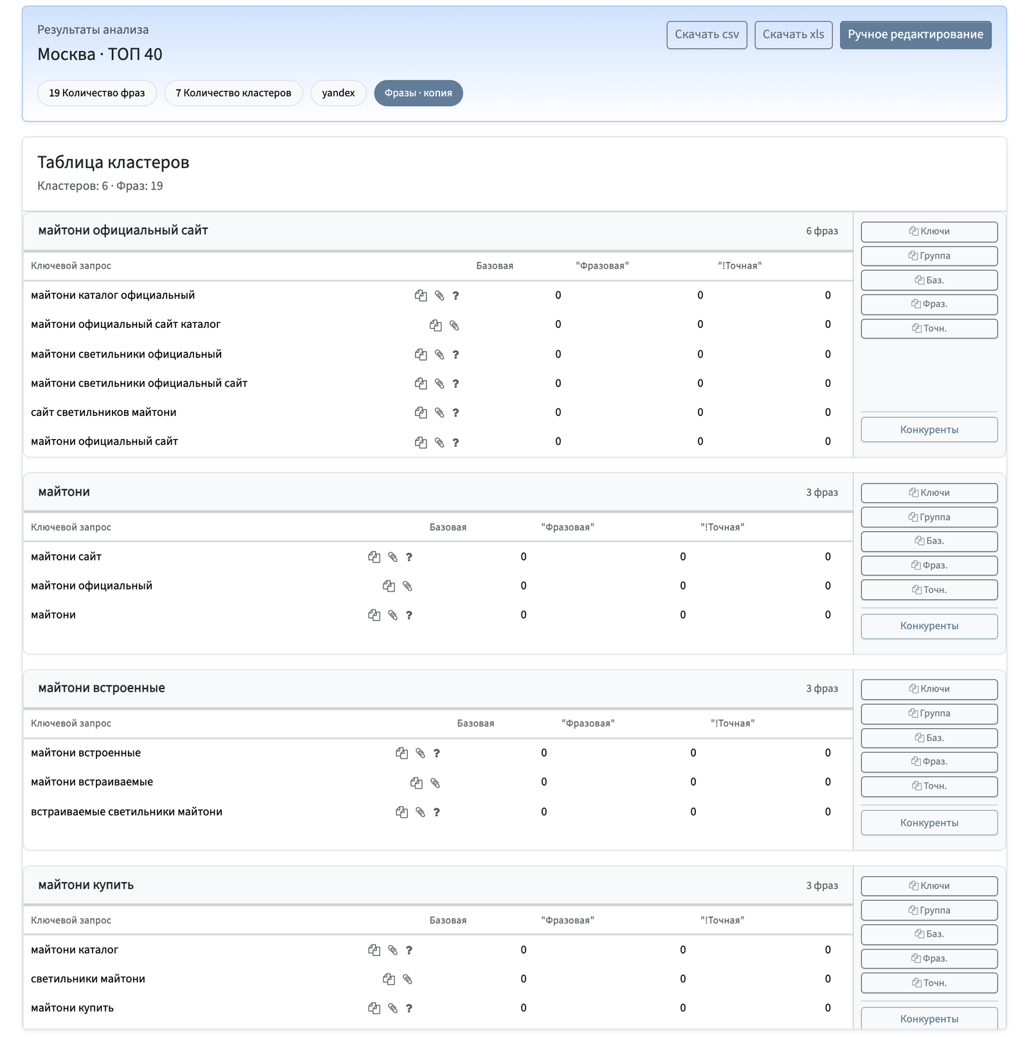Click paperclip icon for 'майтони официальный сайт каталог'
The height and width of the screenshot is (1037, 1029).
click(x=454, y=325)
